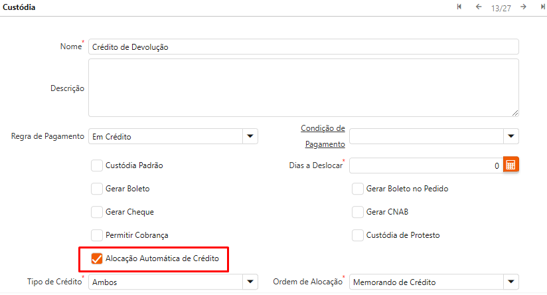Click the 13/27 record counter

click(501, 8)
